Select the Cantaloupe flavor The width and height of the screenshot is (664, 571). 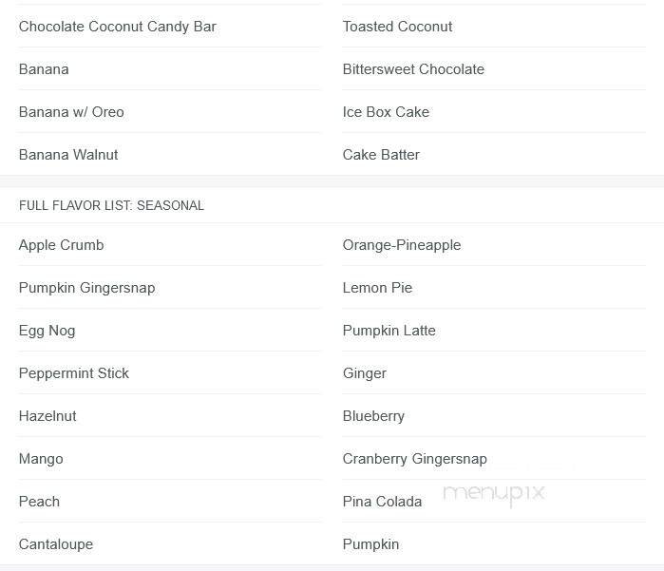pyautogui.click(x=56, y=544)
